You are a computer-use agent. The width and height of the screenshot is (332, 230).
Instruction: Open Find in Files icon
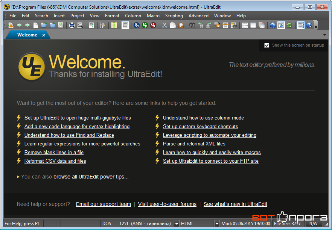pyautogui.click(x=234, y=26)
